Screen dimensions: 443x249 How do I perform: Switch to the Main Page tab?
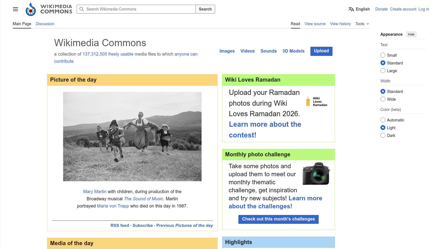point(22,24)
